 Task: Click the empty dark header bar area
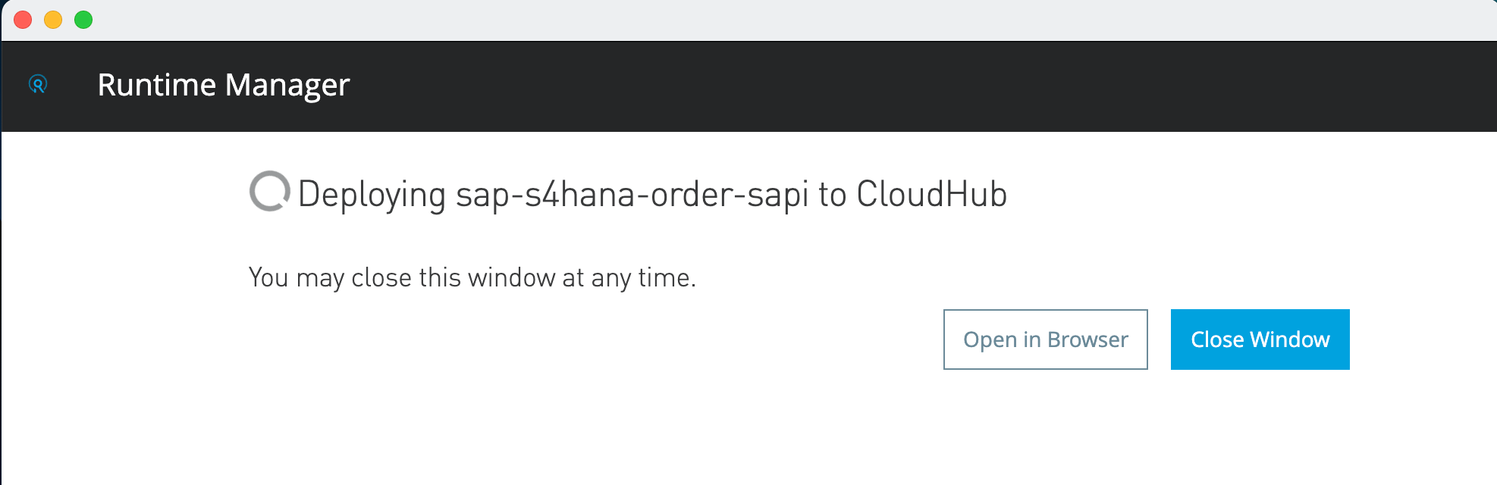910,86
